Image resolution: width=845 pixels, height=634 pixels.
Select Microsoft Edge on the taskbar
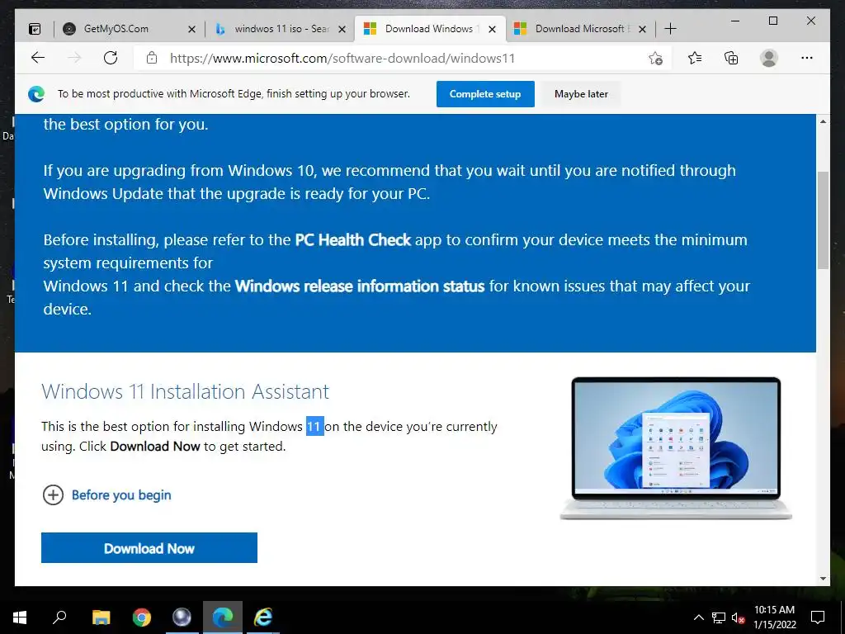[223, 617]
